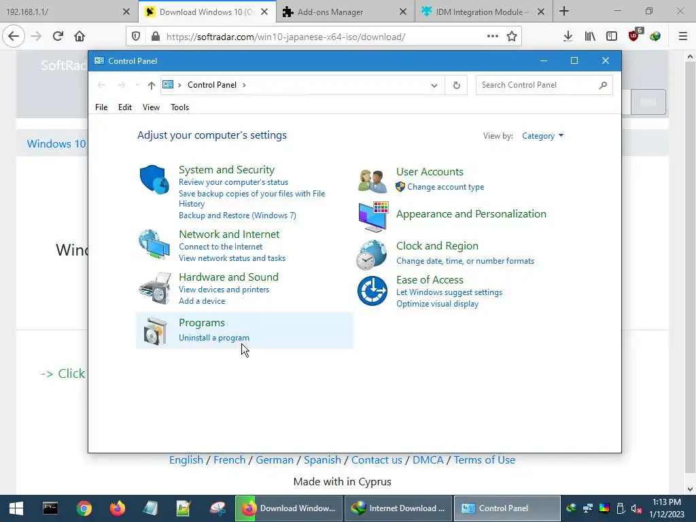Expand the address bar history dropdown

(x=434, y=85)
